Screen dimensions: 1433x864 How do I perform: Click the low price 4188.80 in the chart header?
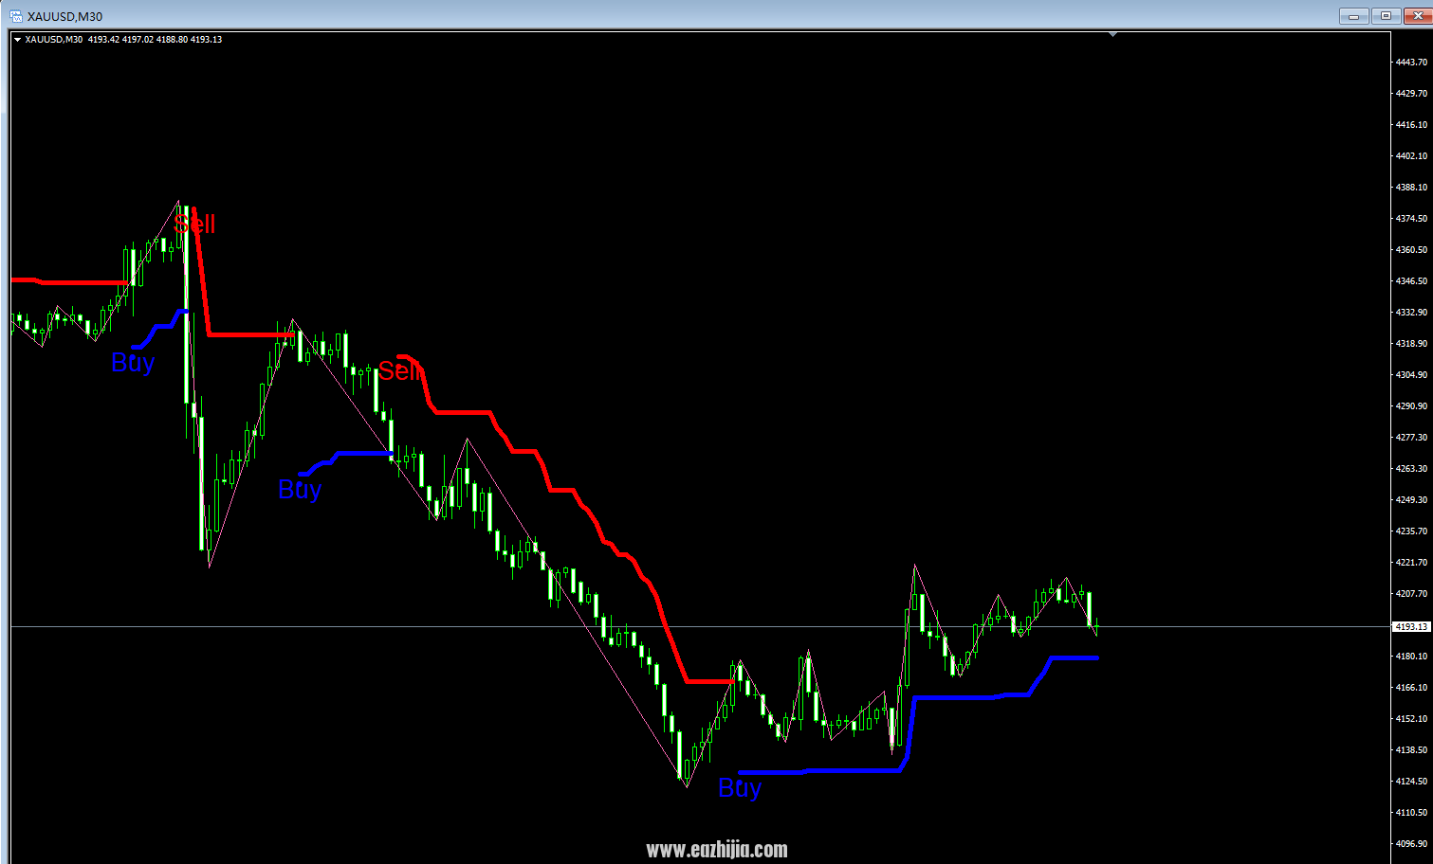172,40
